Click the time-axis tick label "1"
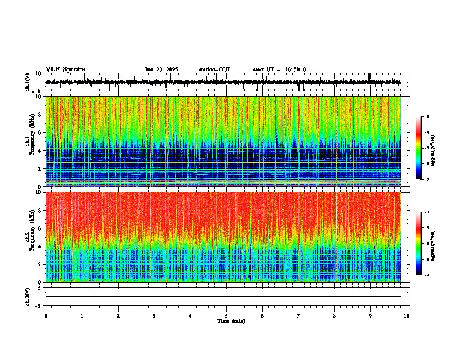The width and height of the screenshot is (458, 354). click(82, 316)
